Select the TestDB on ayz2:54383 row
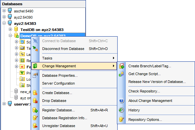Image resolution: width=195 pixels, height=130 pixels. [42, 30]
